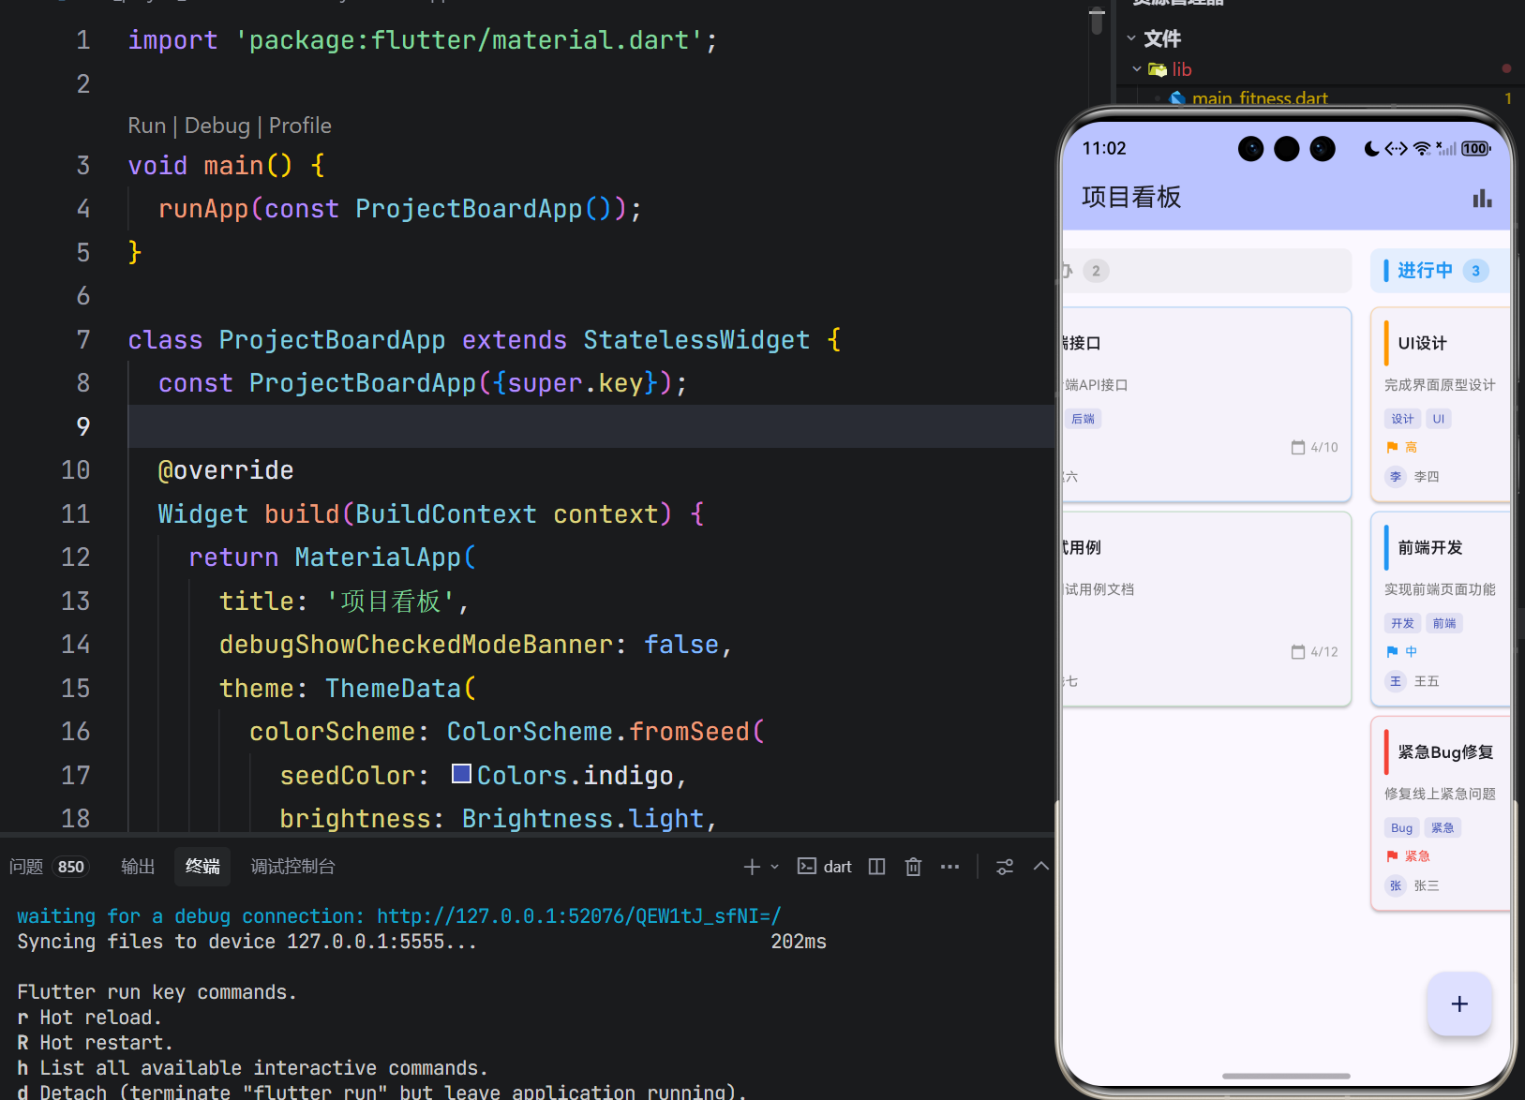This screenshot has height=1100, width=1525.
Task: Open terminal more actions ellipsis
Action: tap(949, 867)
